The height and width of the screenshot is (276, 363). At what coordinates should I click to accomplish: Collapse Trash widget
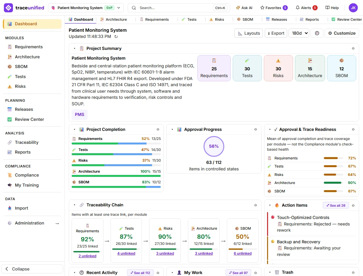pyautogui.click(x=270, y=272)
